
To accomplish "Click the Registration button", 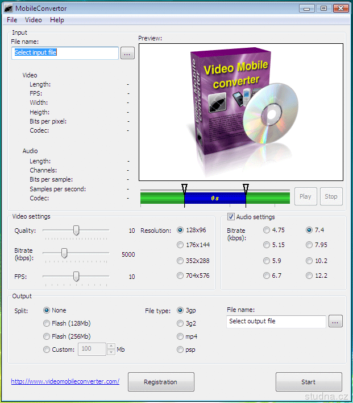I will point(161,382).
